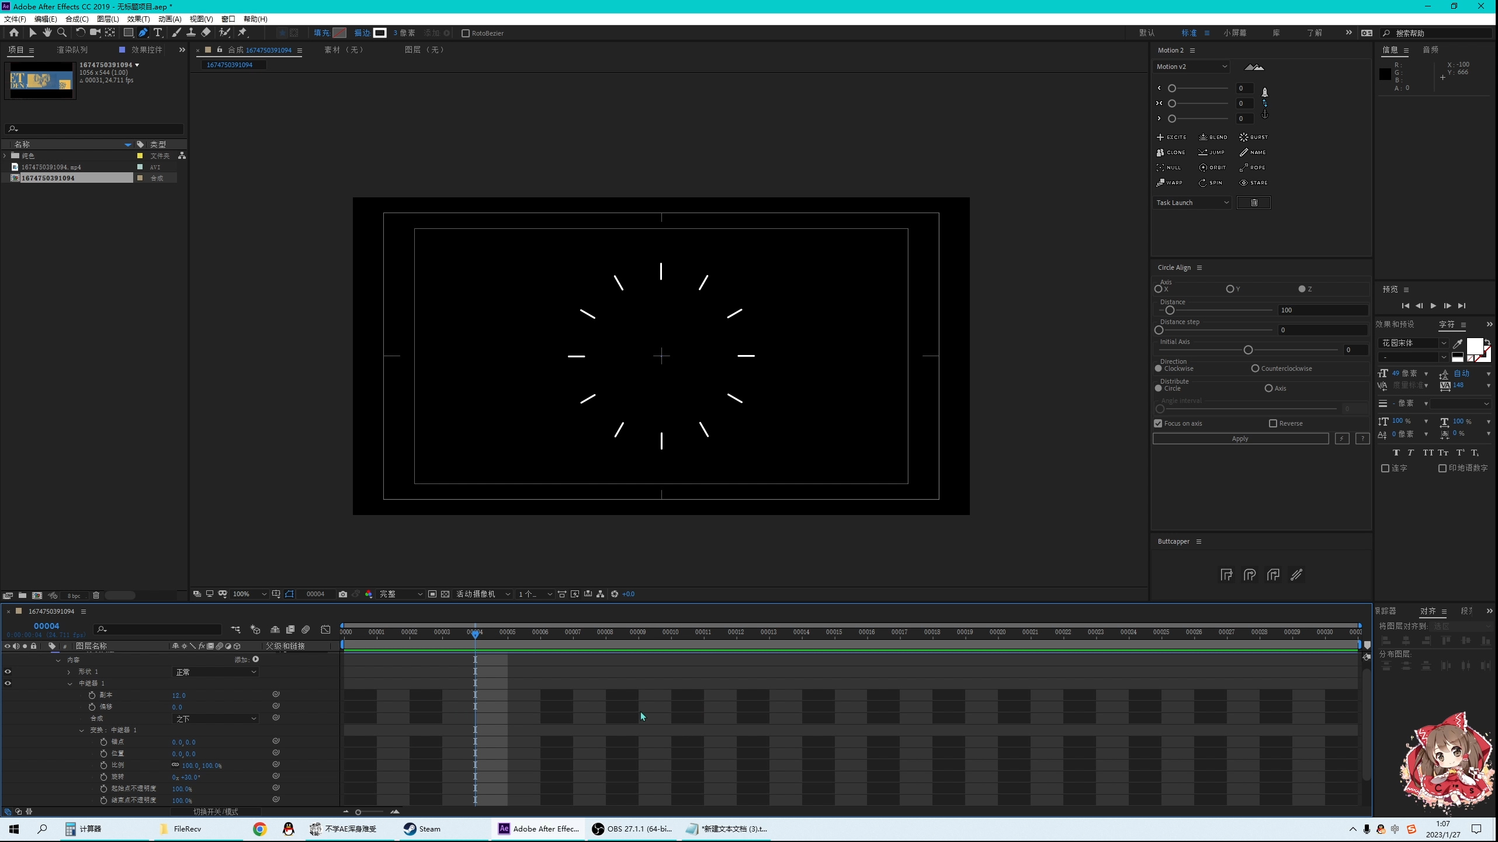Image resolution: width=1498 pixels, height=842 pixels.
Task: Click the play button in Preview panel
Action: pyautogui.click(x=1433, y=306)
